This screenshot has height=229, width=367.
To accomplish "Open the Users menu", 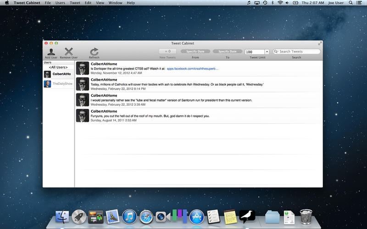I will 60,3.
